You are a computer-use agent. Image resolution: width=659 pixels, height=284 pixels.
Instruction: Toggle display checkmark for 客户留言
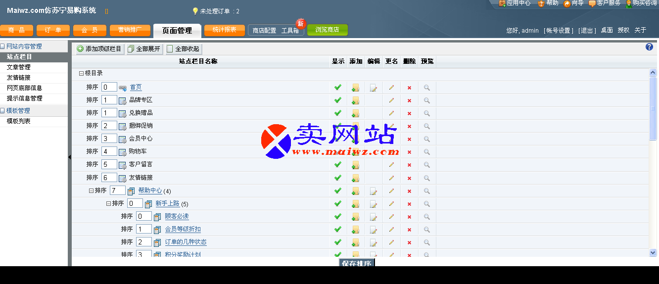pyautogui.click(x=338, y=164)
